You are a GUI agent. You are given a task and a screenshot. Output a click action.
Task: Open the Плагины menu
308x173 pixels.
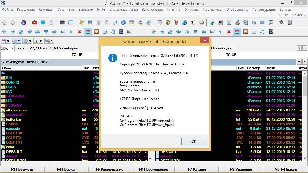point(174,10)
